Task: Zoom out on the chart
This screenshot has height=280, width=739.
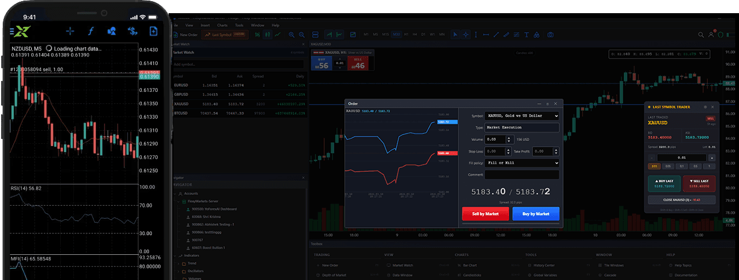Action: (302, 34)
